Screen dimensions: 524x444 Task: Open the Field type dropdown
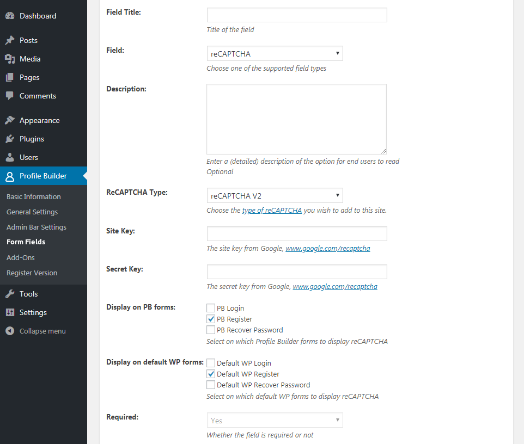pos(275,53)
